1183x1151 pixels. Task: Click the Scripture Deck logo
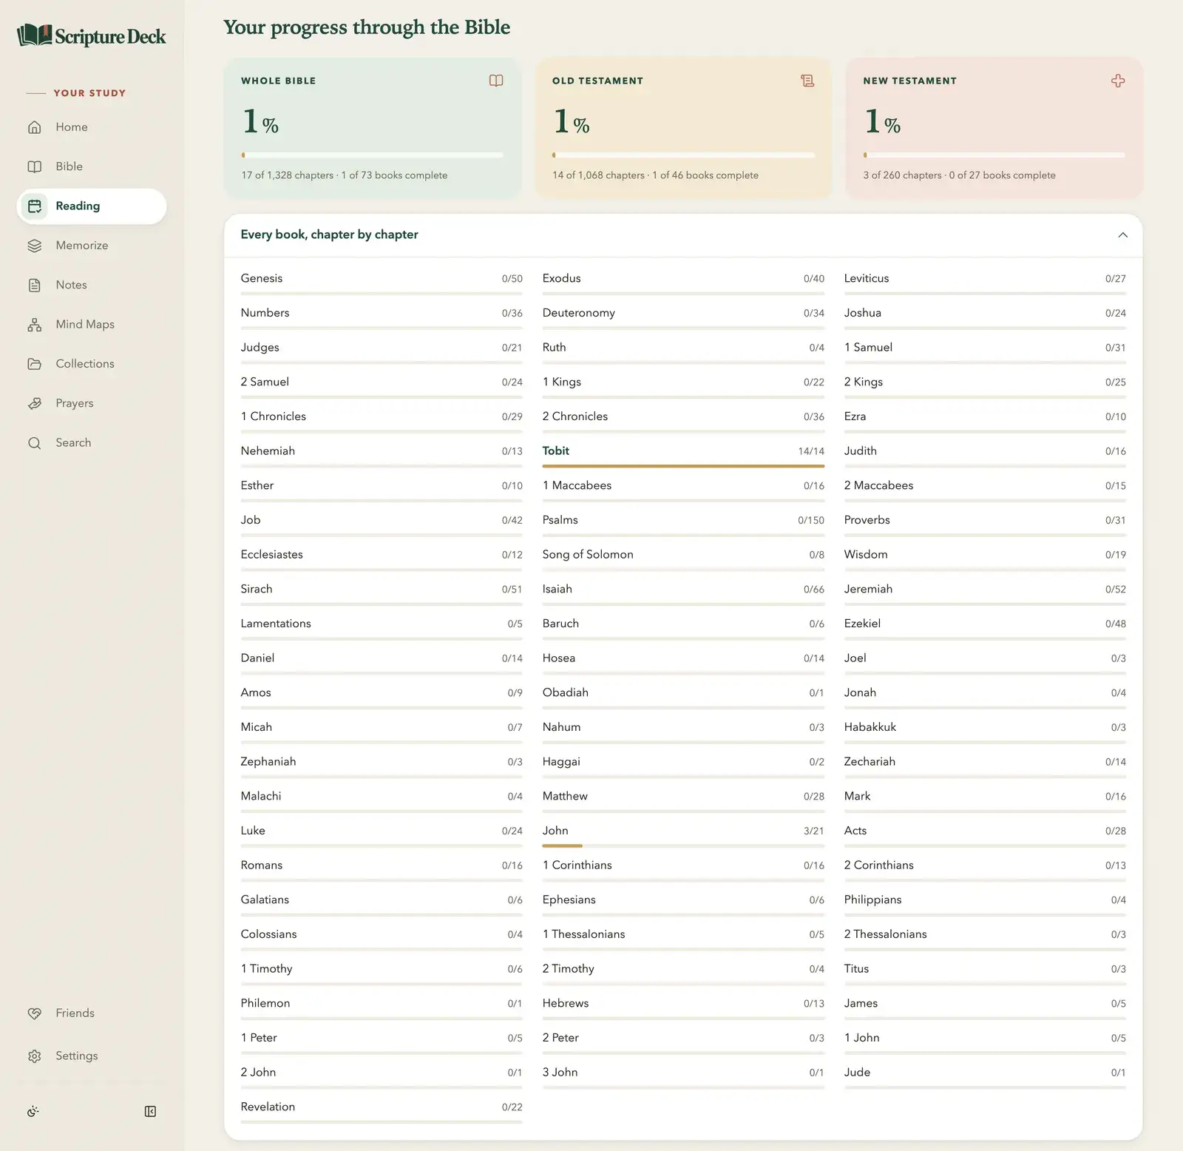click(92, 36)
